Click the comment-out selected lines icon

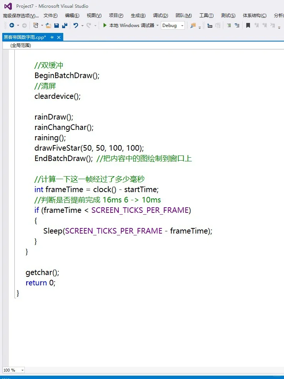(x=229, y=26)
